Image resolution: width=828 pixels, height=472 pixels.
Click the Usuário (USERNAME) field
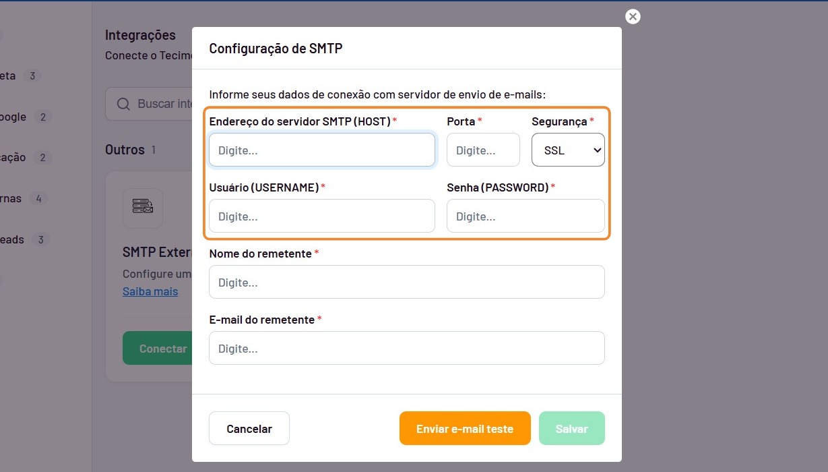322,216
